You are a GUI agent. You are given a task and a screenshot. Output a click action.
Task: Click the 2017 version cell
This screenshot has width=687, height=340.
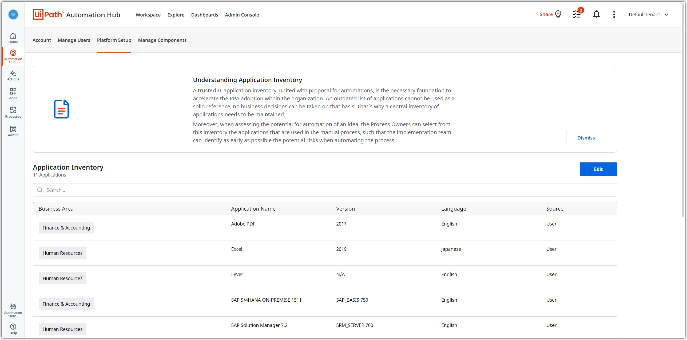(x=341, y=224)
